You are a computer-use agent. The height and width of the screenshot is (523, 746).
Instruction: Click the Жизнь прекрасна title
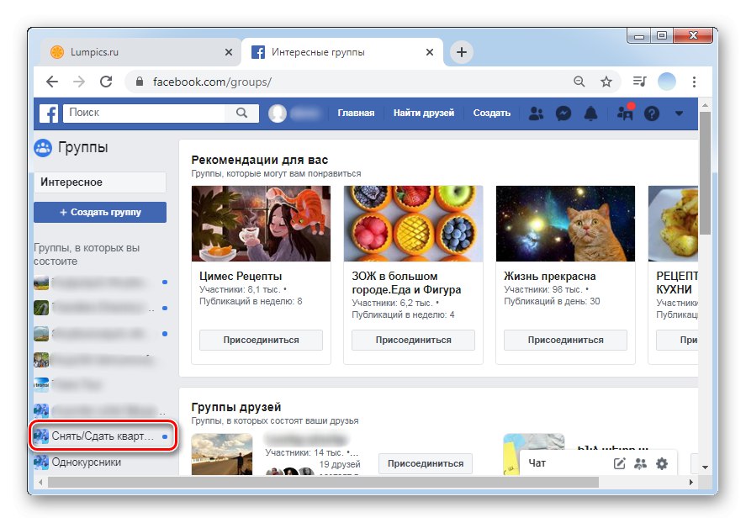point(549,277)
